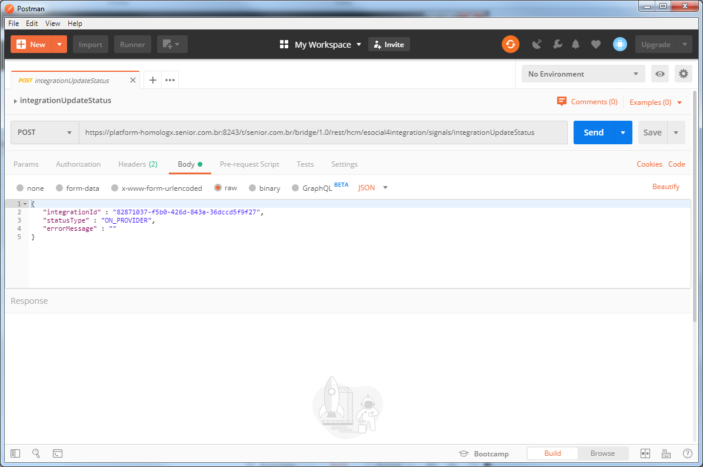
Task: Open manage environments gear icon
Action: coord(683,74)
